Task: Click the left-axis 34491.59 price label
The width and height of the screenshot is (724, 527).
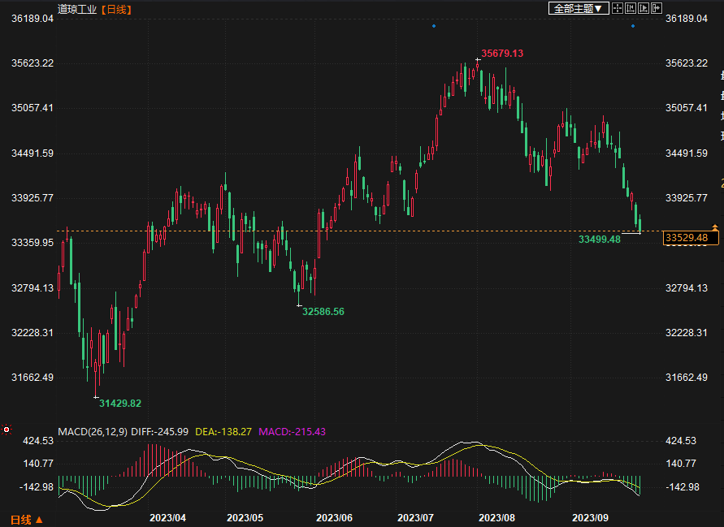Action: pyautogui.click(x=33, y=153)
